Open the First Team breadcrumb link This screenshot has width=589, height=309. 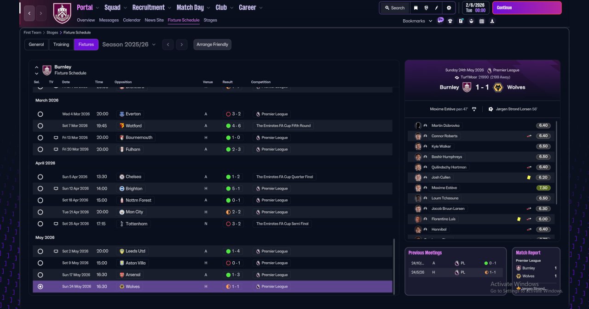(x=33, y=33)
